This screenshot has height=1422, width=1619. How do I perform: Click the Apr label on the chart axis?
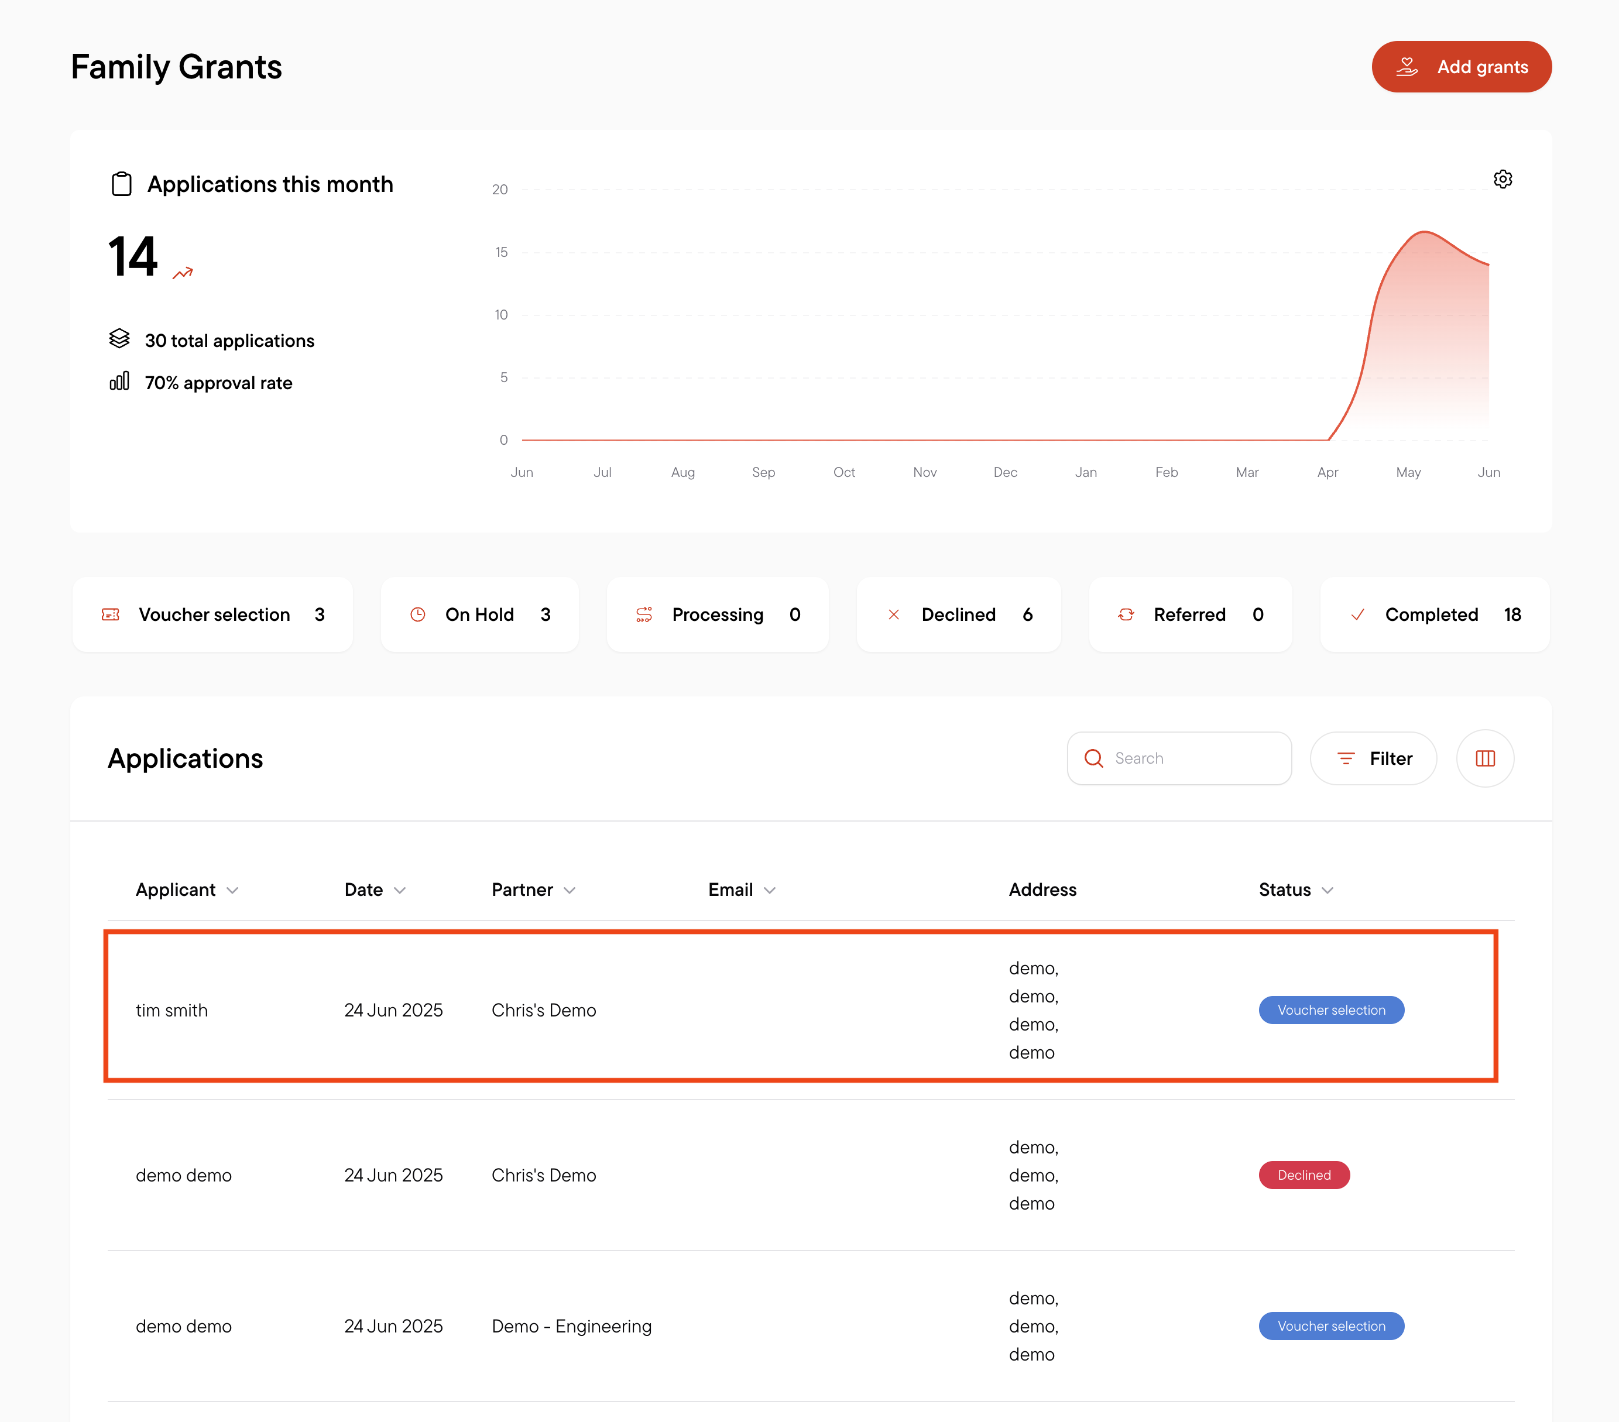1328,472
